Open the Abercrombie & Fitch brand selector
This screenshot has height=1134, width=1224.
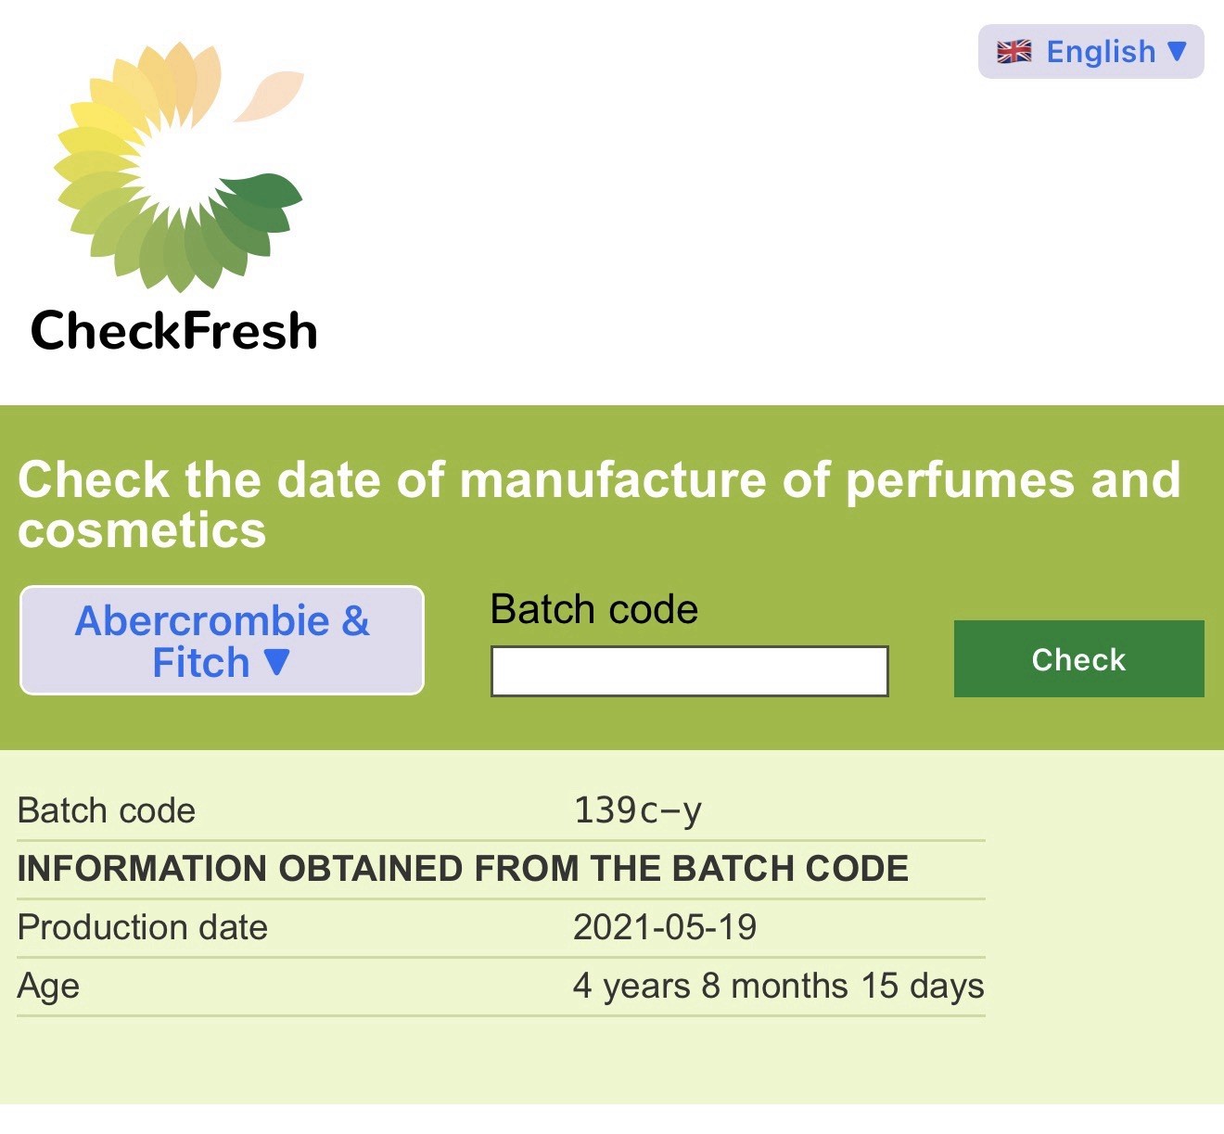(x=222, y=641)
